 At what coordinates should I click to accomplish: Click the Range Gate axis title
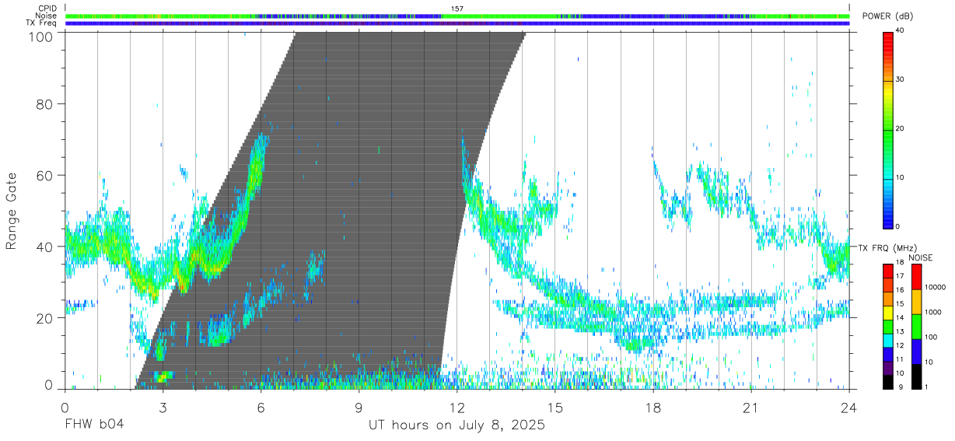(12, 211)
